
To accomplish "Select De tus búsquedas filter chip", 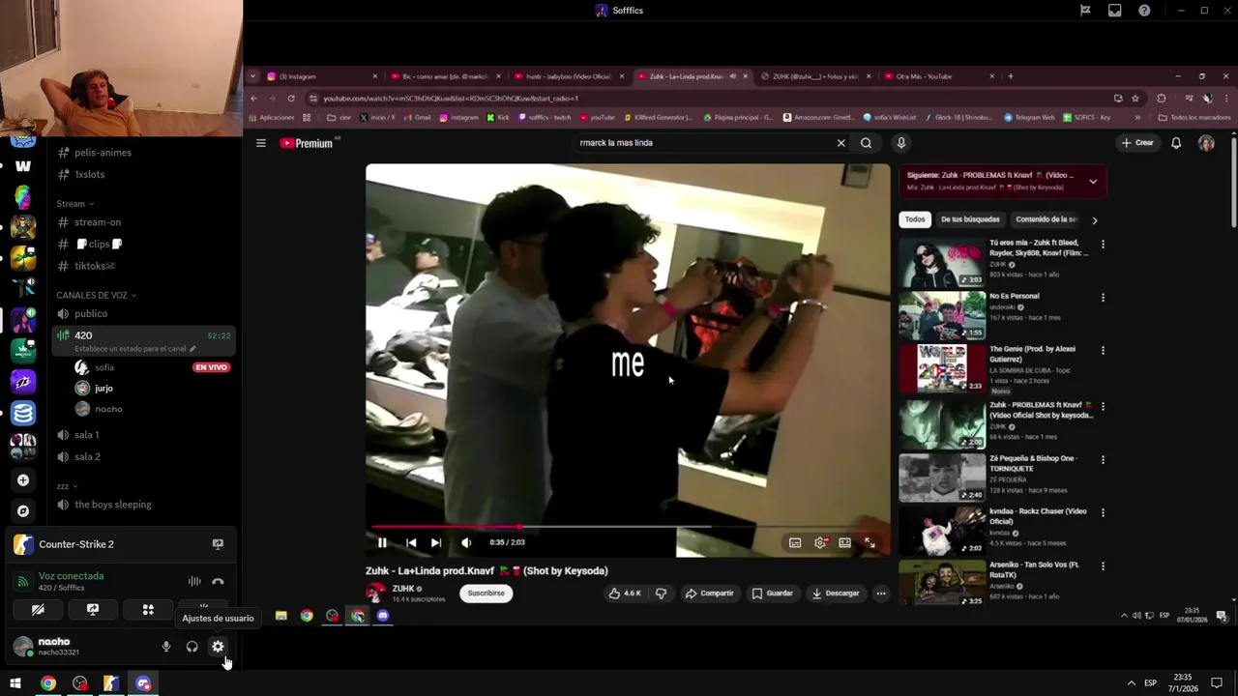I will coord(970,219).
